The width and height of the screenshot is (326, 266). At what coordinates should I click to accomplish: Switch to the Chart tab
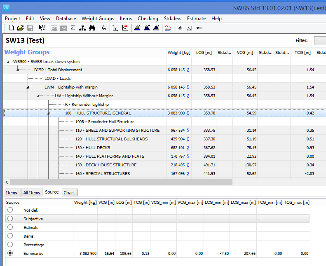69,192
